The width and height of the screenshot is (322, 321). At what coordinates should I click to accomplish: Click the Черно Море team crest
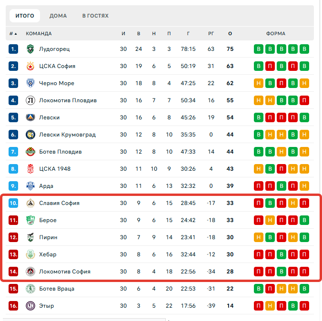click(x=30, y=83)
